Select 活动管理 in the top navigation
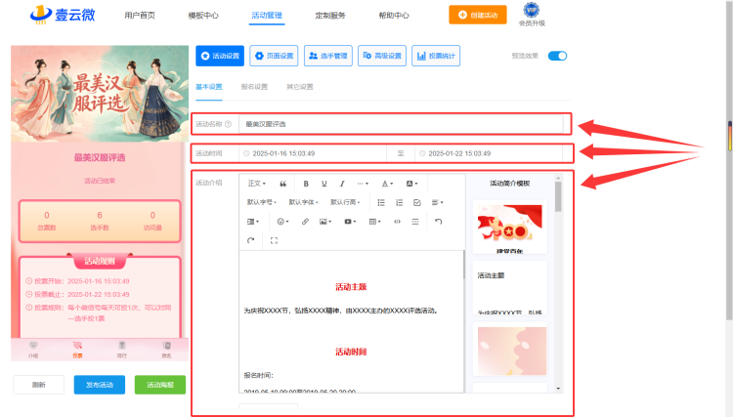The height and width of the screenshot is (417, 733). pyautogui.click(x=267, y=16)
